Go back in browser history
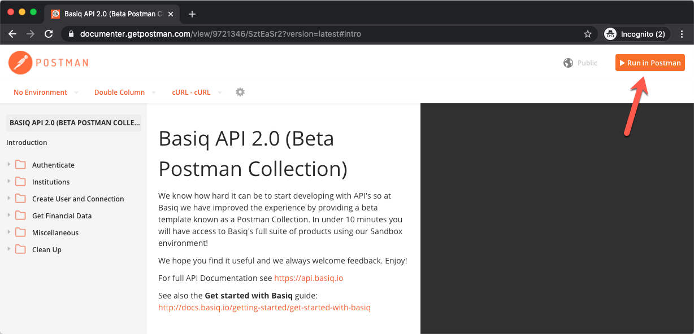The width and height of the screenshot is (694, 334). [12, 34]
